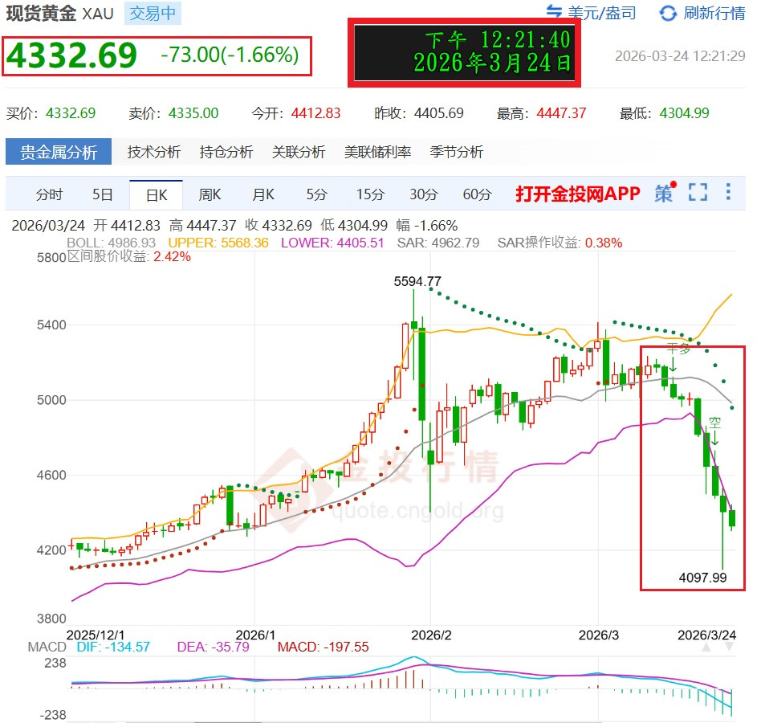
Task: Select the 贵金属分析 tab
Action: tap(59, 152)
